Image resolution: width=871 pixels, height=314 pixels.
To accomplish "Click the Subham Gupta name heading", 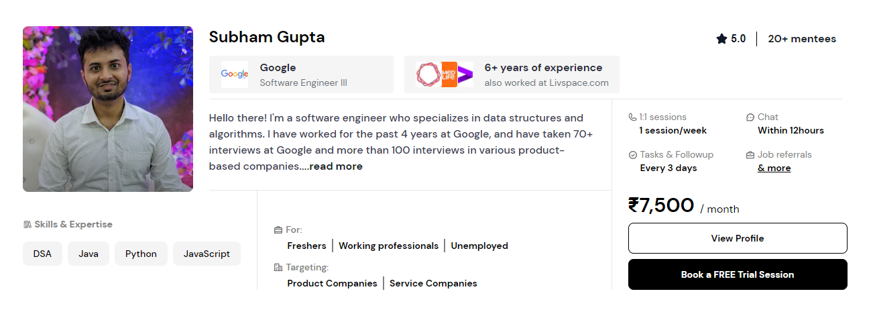I will point(267,37).
